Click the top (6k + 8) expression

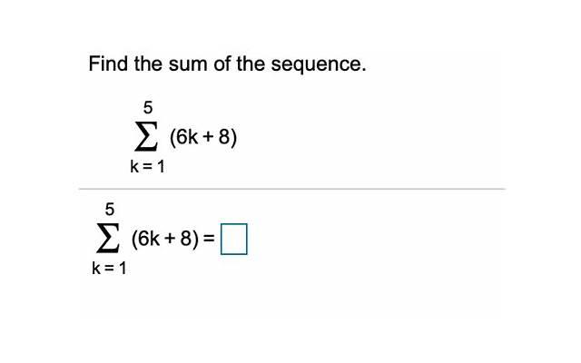coord(203,137)
